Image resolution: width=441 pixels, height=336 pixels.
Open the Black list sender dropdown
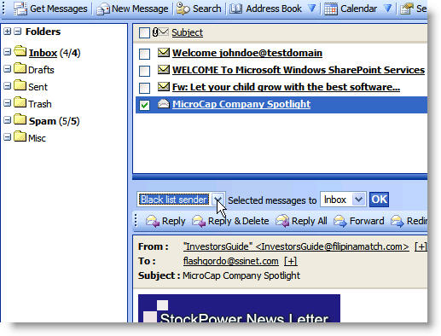(218, 200)
